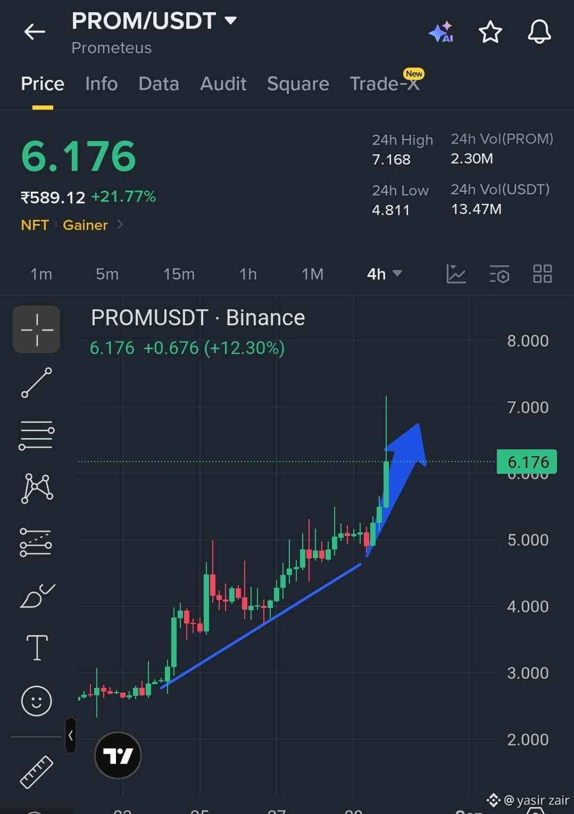The height and width of the screenshot is (814, 574).
Task: Open the emoji sticker tool
Action: pyautogui.click(x=36, y=701)
